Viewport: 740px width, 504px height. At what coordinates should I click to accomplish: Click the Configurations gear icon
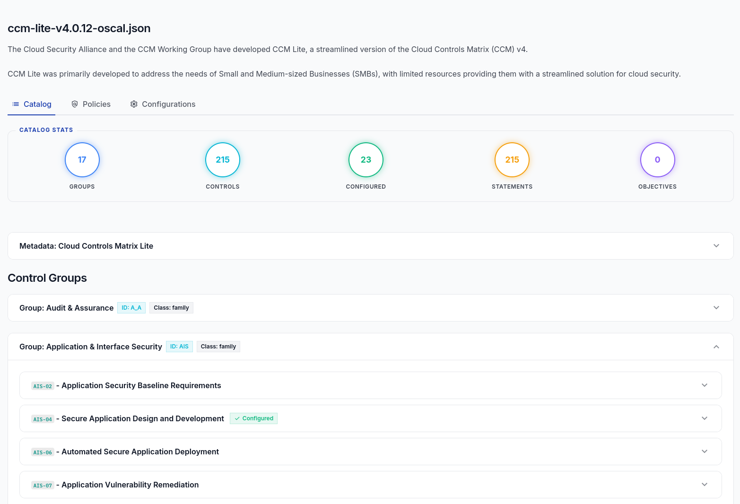point(133,104)
